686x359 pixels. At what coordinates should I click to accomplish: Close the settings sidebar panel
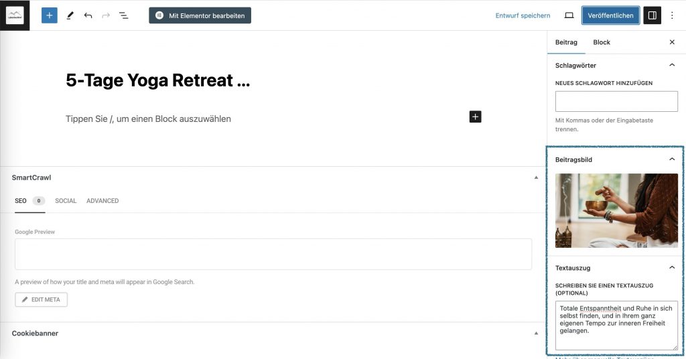coord(672,42)
